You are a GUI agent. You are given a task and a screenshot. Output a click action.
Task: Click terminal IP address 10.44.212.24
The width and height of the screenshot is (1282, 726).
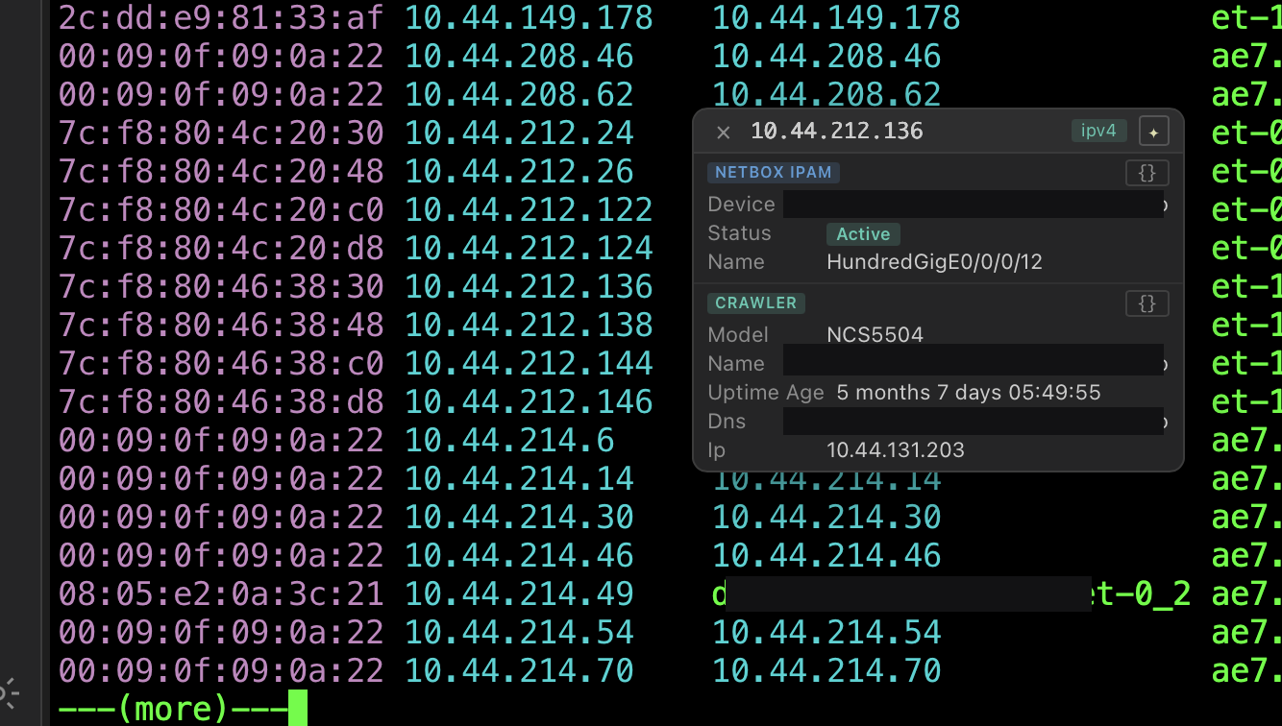tap(519, 133)
